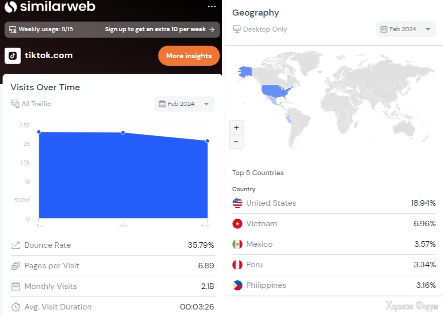Click the More insights button
Image resolution: width=443 pixels, height=316 pixels.
click(189, 56)
